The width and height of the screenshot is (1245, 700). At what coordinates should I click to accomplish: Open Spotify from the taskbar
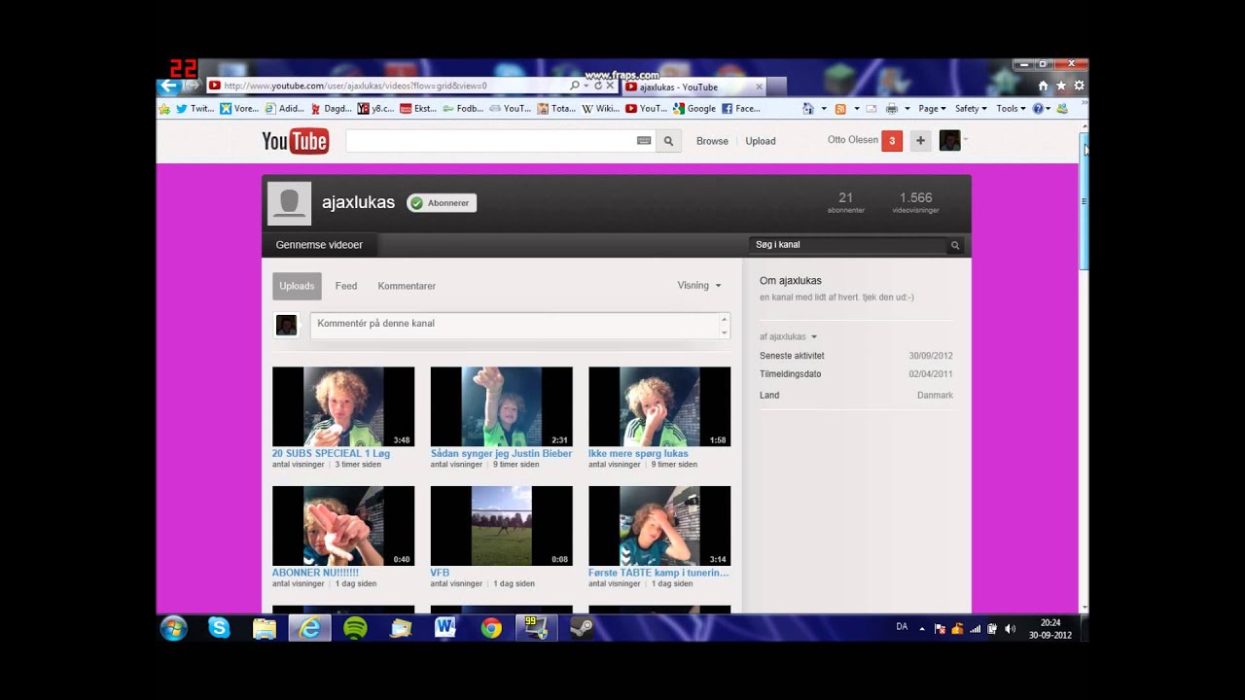[355, 628]
